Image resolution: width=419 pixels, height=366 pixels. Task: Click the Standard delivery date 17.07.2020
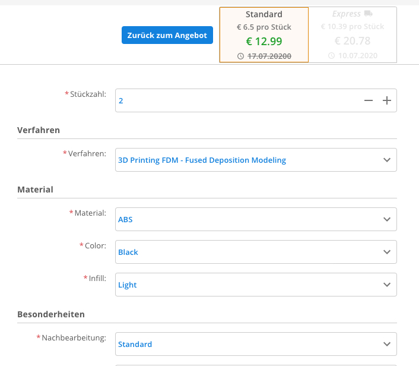(269, 56)
